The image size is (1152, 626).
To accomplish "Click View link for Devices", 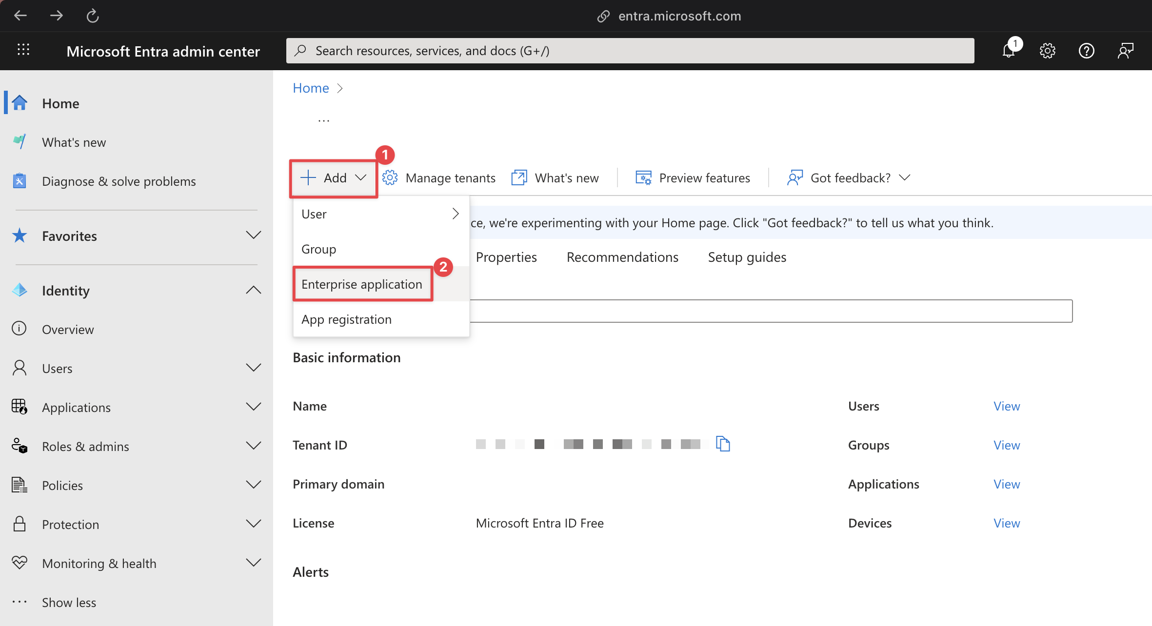I will (1007, 523).
